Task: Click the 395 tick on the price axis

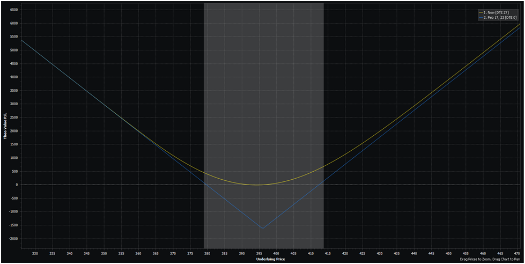Action: point(258,253)
